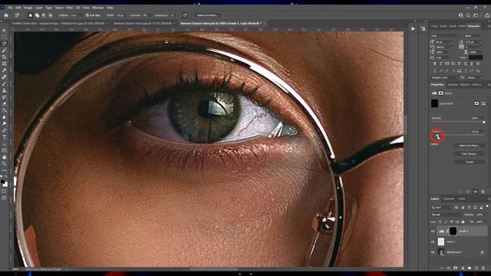Open the layer blend mode Normal dropdown
The height and width of the screenshot is (276, 491).
[x=447, y=215]
